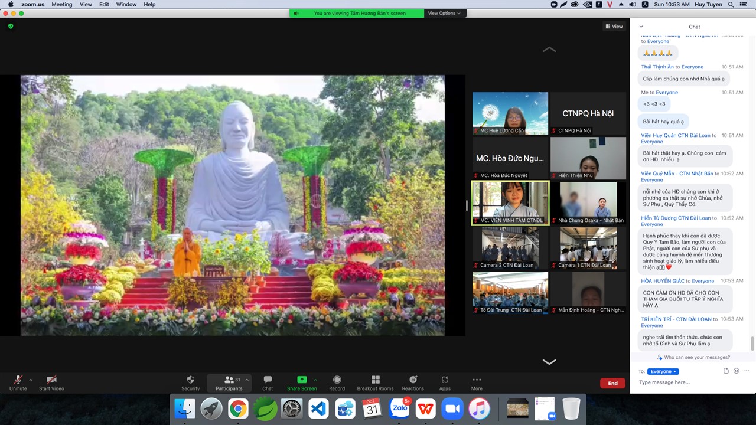Expand the audio options arrow beside Unmute
The width and height of the screenshot is (756, 425).
point(31,380)
